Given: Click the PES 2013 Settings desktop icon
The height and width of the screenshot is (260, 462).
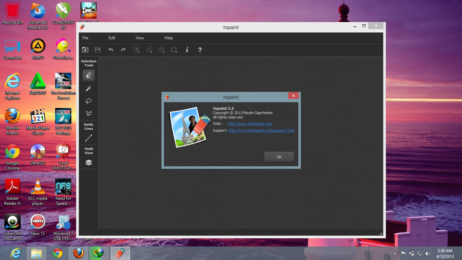Looking at the screenshot, I should click(63, 122).
